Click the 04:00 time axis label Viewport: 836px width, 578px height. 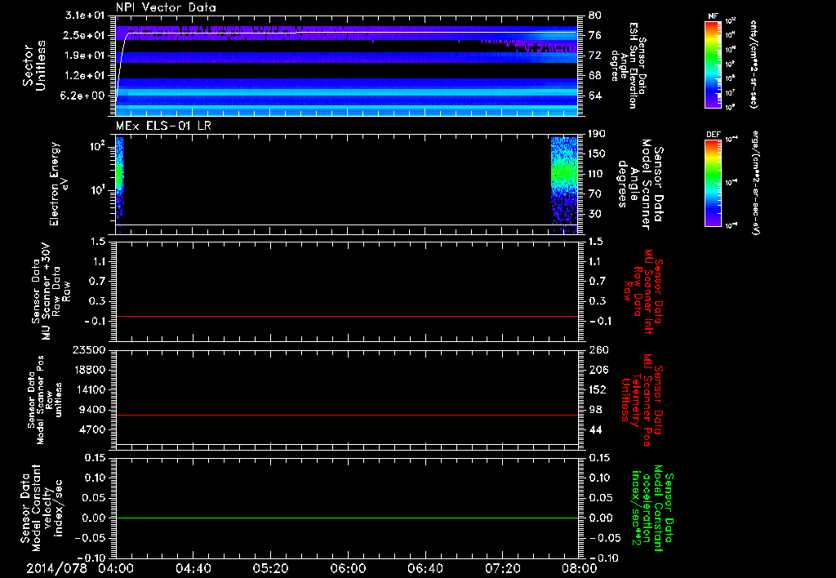tap(116, 568)
